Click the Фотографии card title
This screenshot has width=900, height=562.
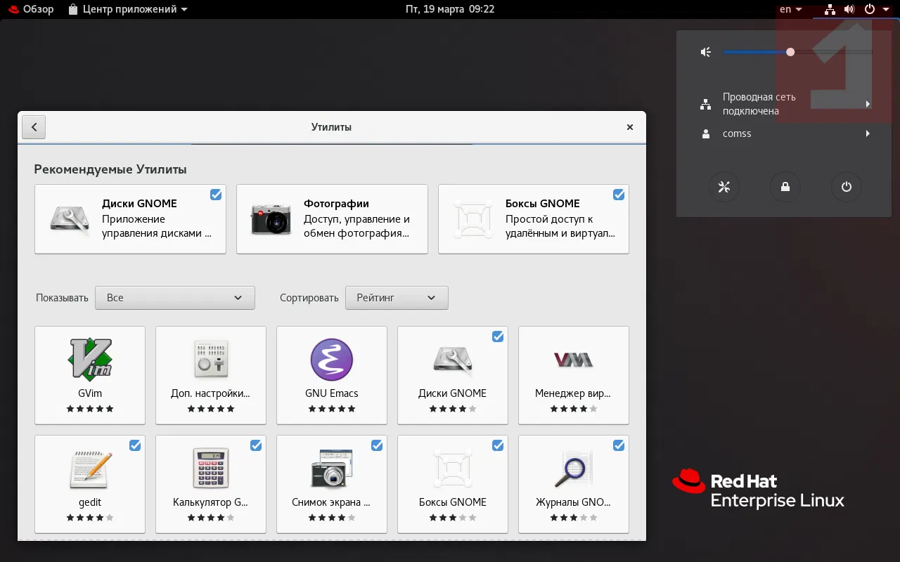[x=336, y=204]
